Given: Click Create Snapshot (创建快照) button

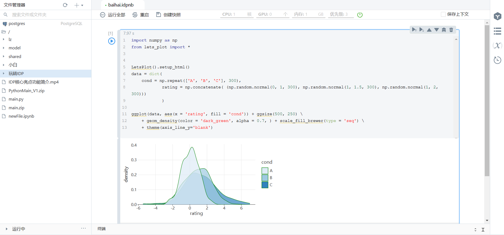Looking at the screenshot, I should pos(168,15).
